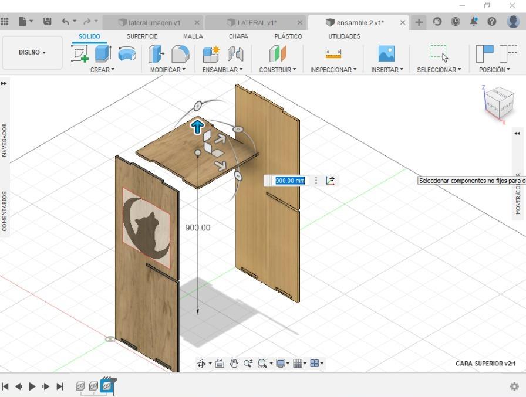Click the 900.00 mm distance input field
The image size is (526, 397).
[290, 181]
